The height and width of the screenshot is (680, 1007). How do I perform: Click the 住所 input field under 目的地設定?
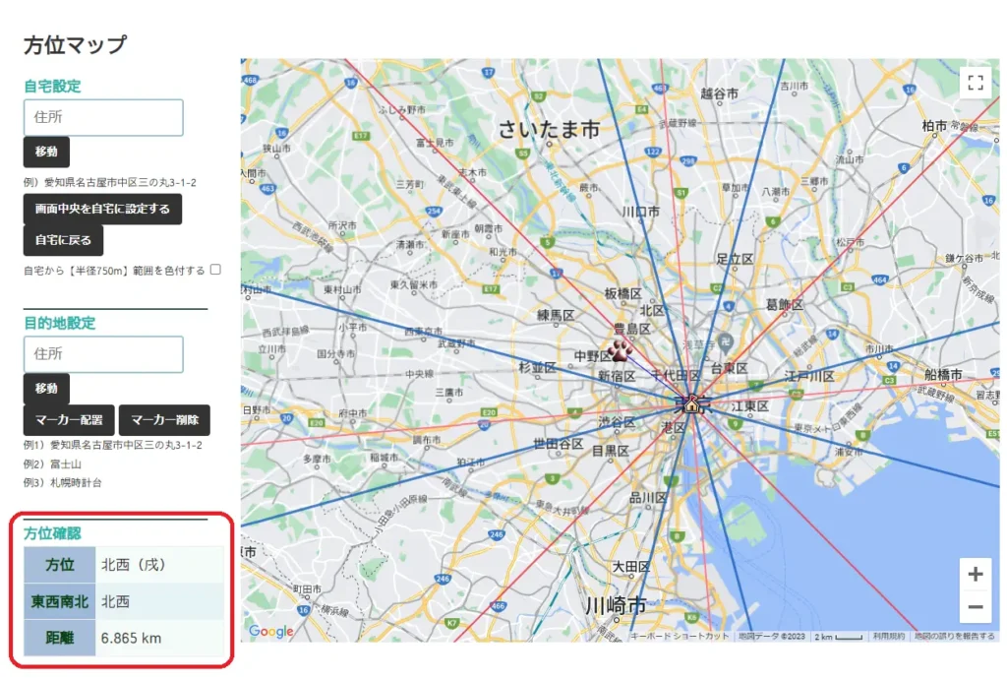click(103, 354)
